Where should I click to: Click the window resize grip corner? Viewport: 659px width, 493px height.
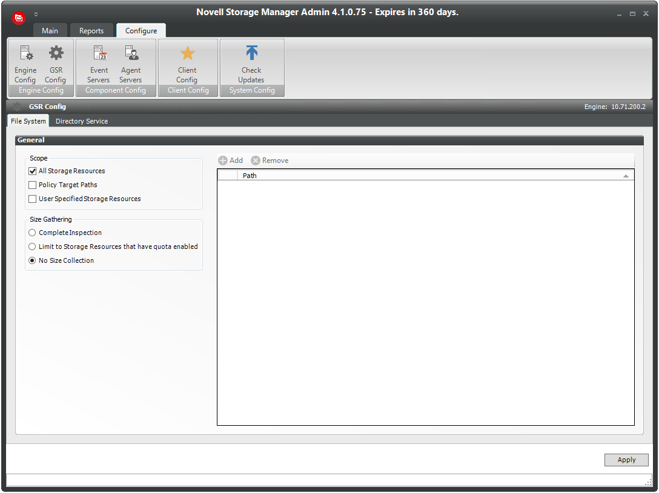(649, 481)
